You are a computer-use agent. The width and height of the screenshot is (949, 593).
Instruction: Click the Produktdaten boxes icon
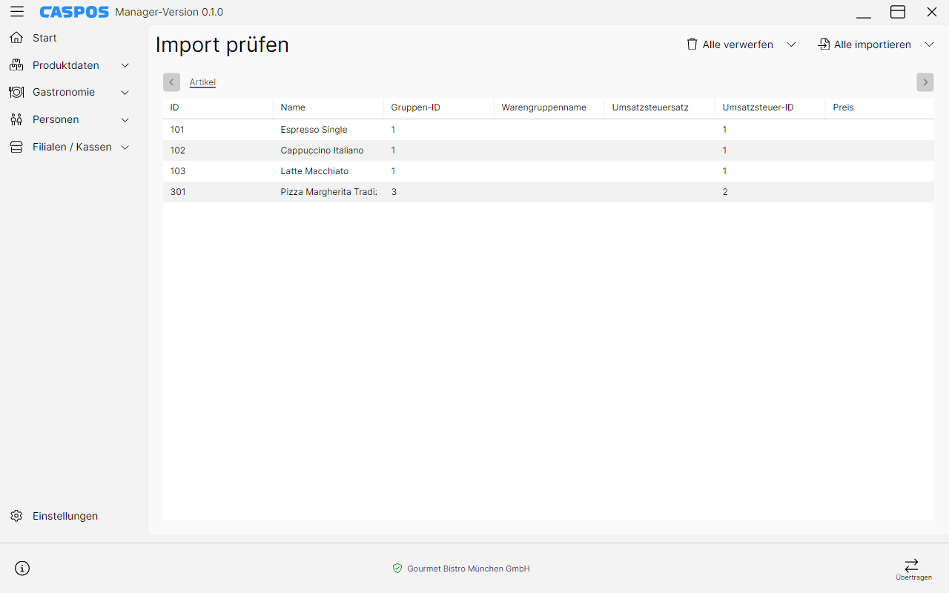16,65
